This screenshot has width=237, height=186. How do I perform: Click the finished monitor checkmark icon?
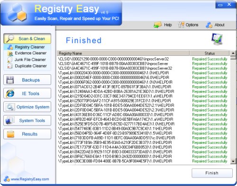tap(217, 39)
